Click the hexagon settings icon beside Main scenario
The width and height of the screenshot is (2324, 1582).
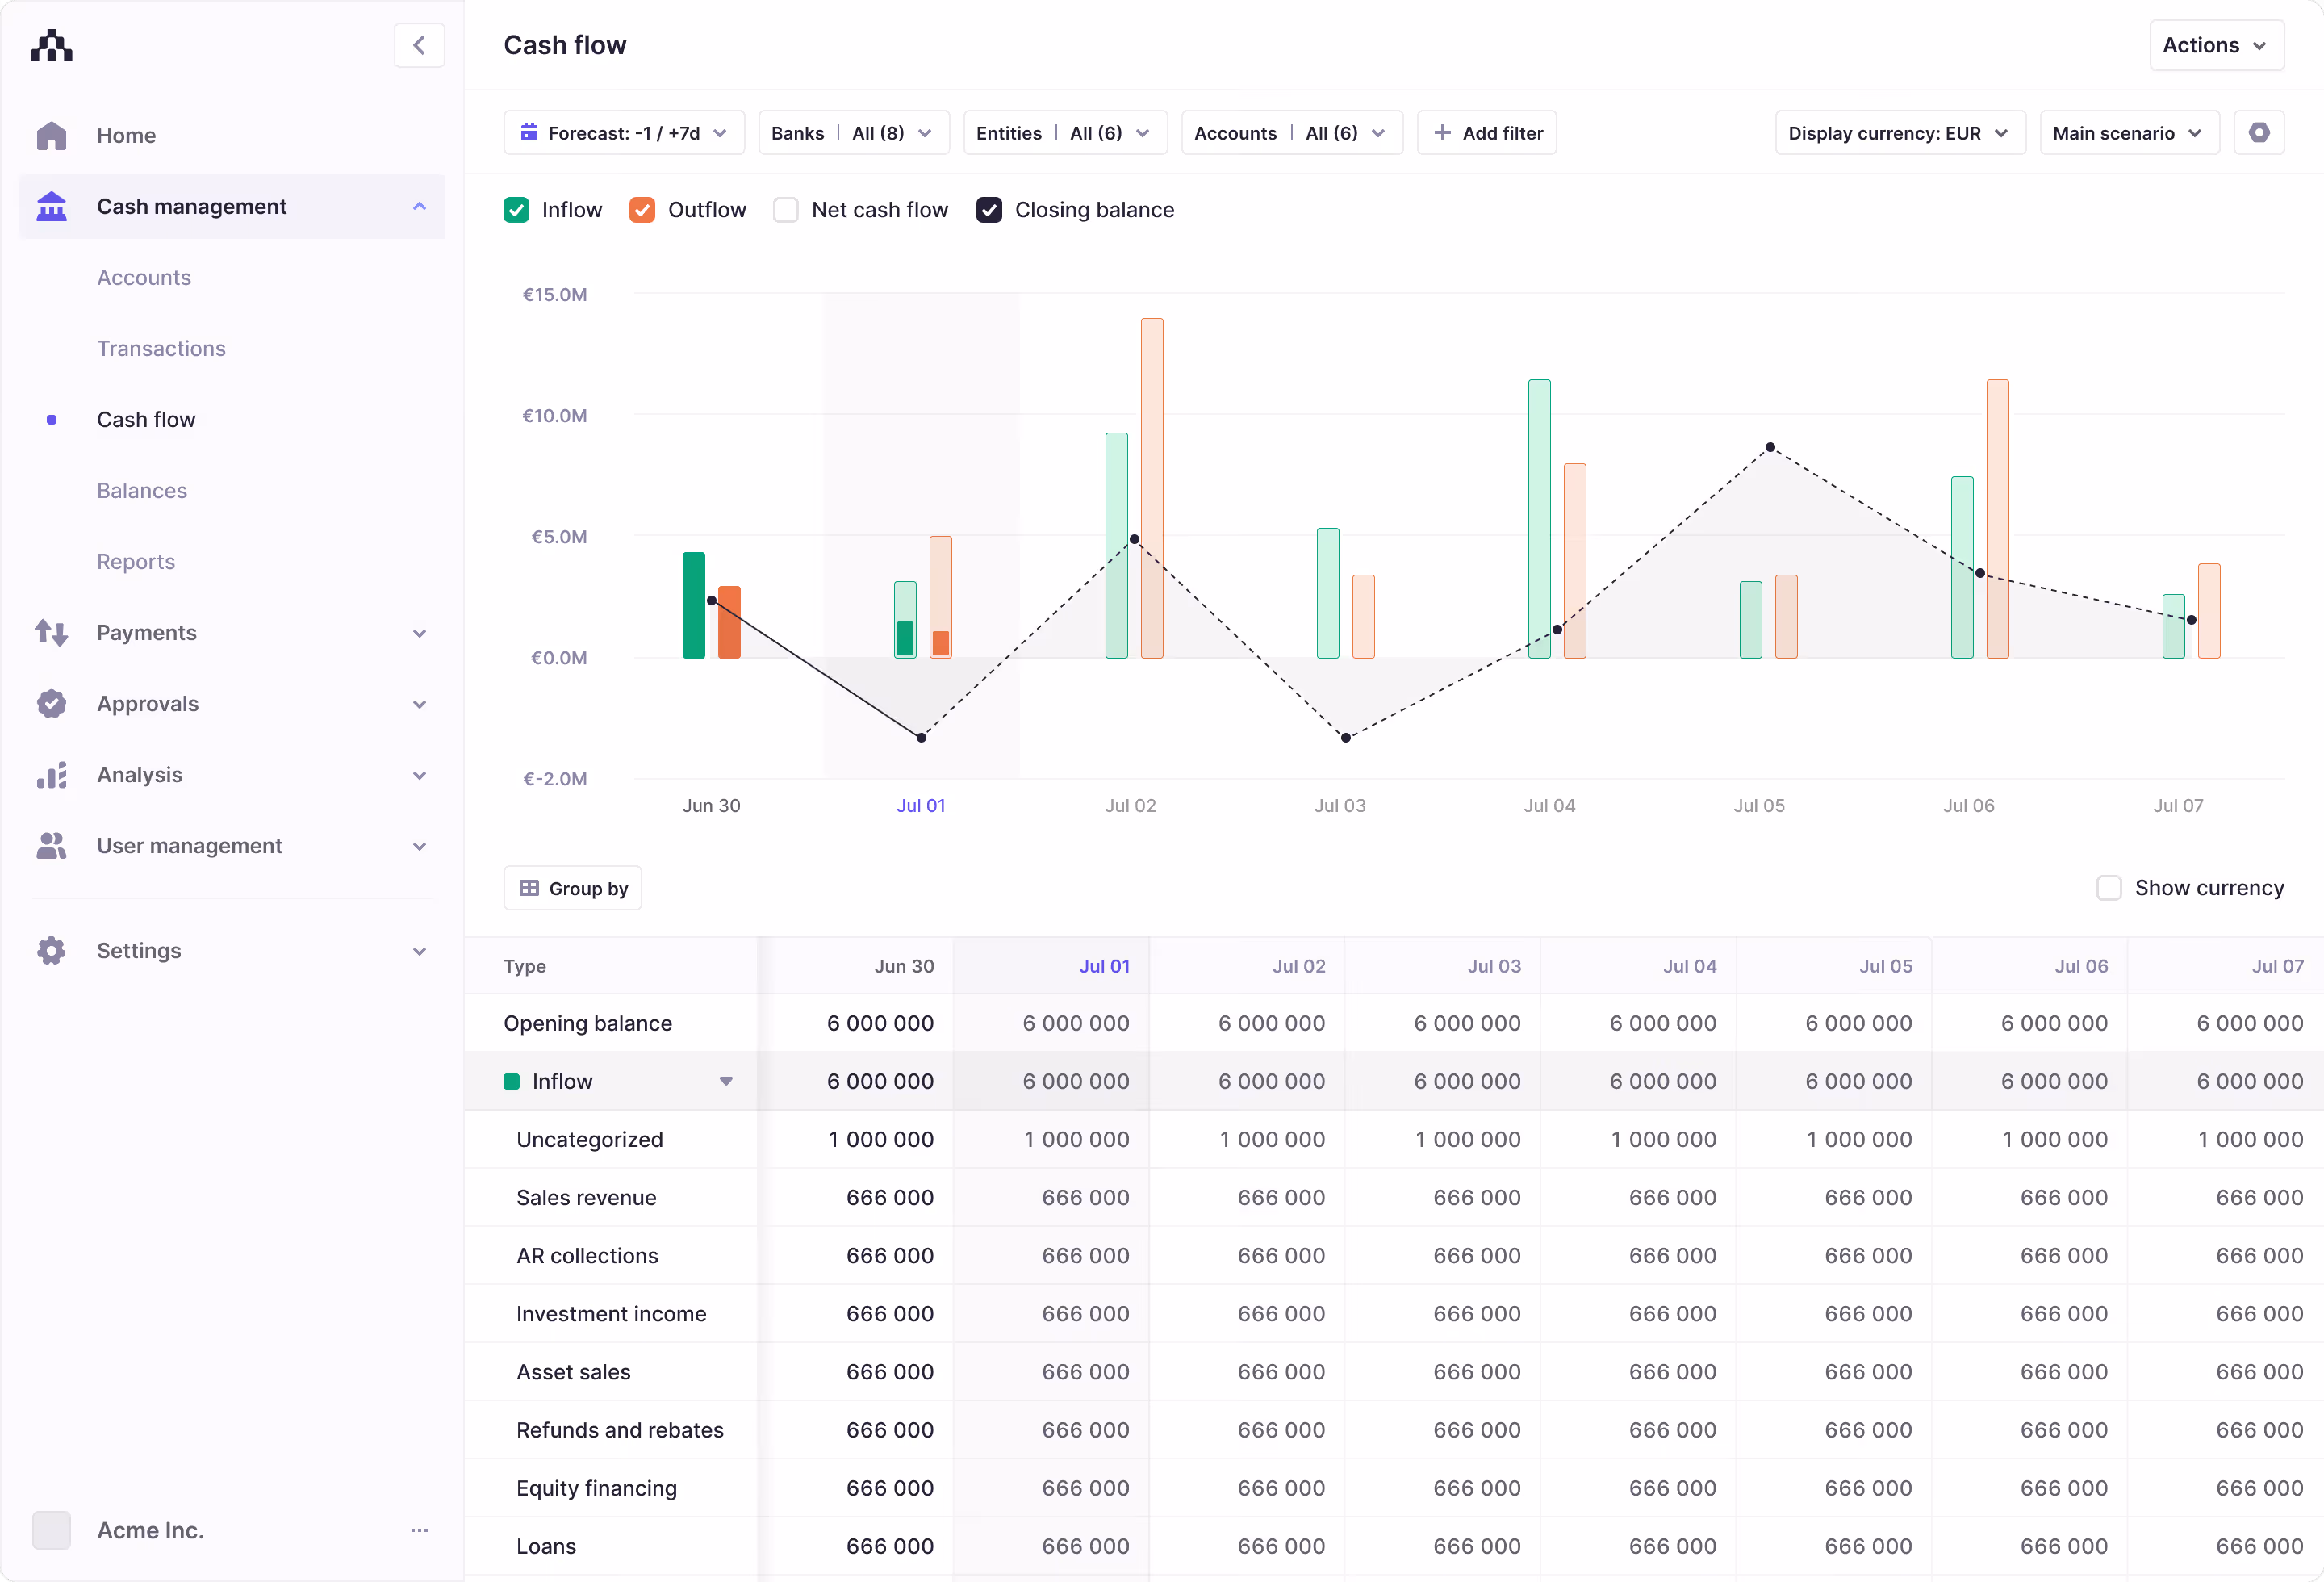(2259, 132)
